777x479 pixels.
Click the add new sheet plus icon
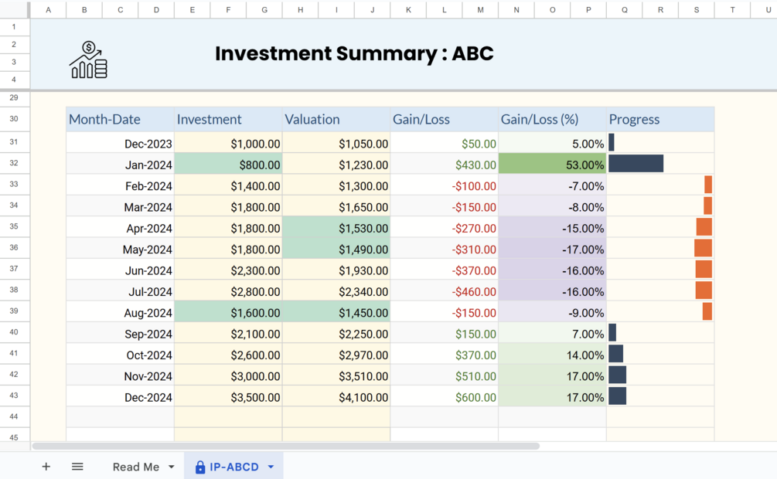[46, 467]
